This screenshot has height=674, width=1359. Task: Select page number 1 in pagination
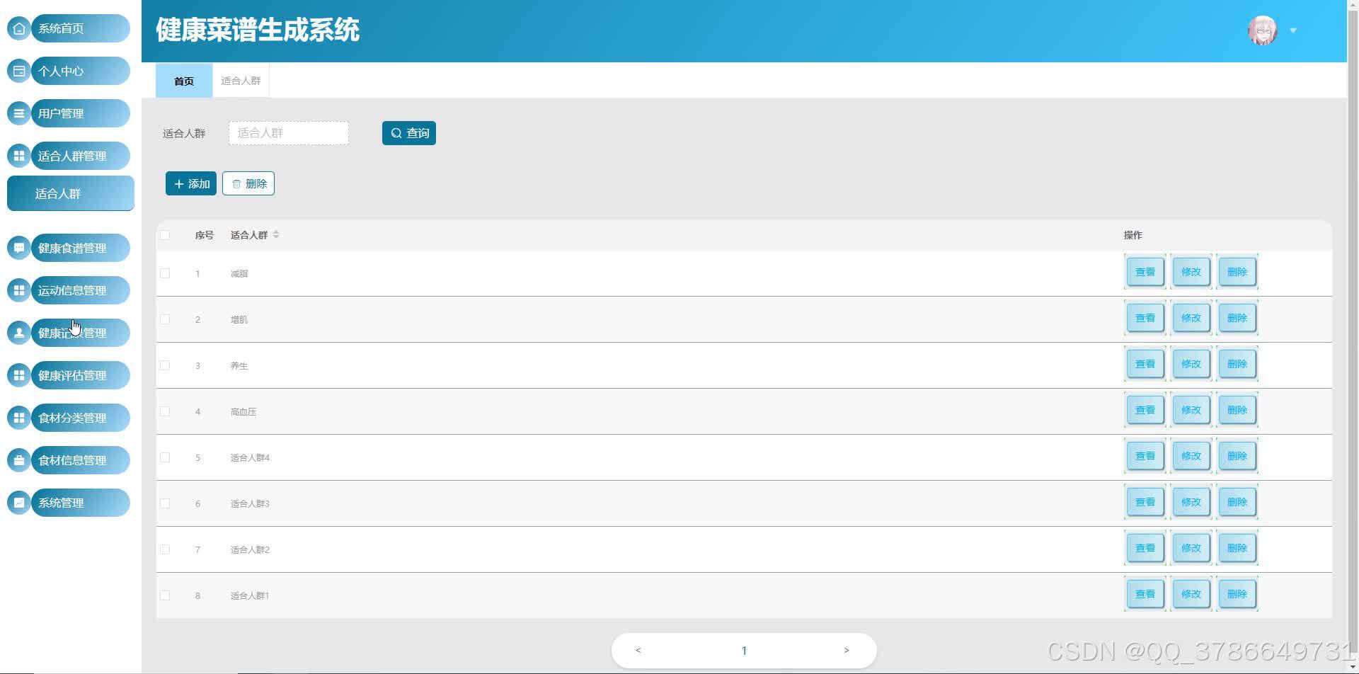pyautogui.click(x=744, y=651)
